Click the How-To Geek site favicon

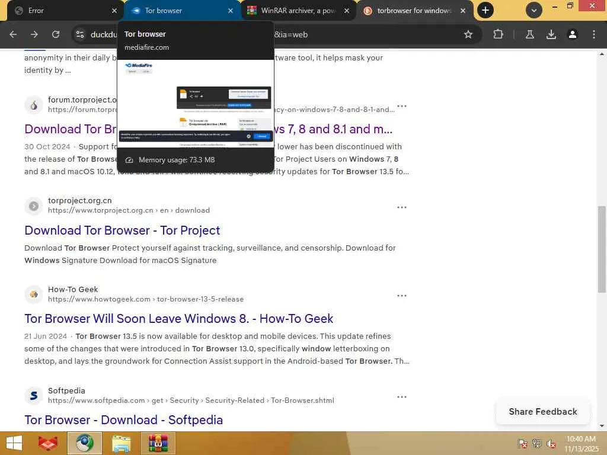(x=34, y=294)
